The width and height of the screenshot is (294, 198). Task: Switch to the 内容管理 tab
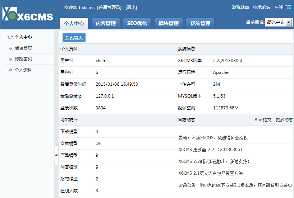[106, 23]
